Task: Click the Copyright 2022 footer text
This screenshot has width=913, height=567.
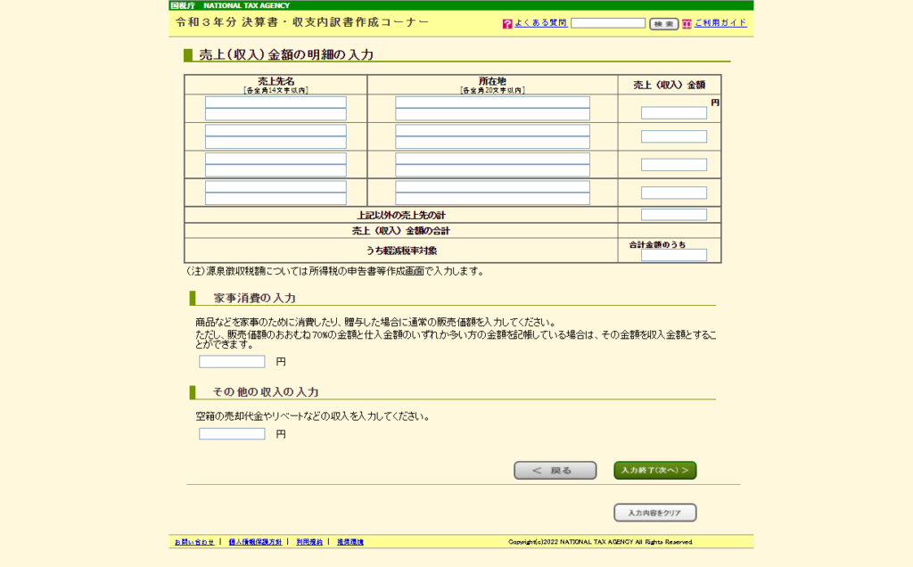Action: point(600,542)
